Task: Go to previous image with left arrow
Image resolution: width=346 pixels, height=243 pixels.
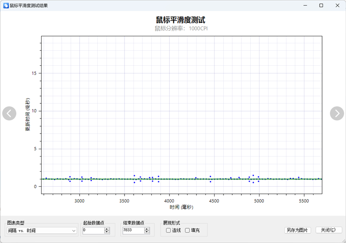Action: [x=9, y=113]
